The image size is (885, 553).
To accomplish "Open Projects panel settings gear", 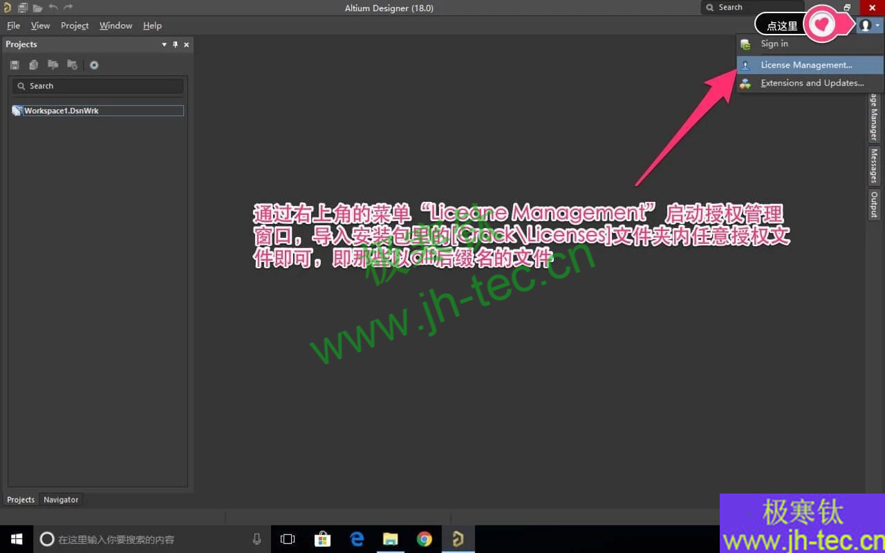I will (x=94, y=65).
